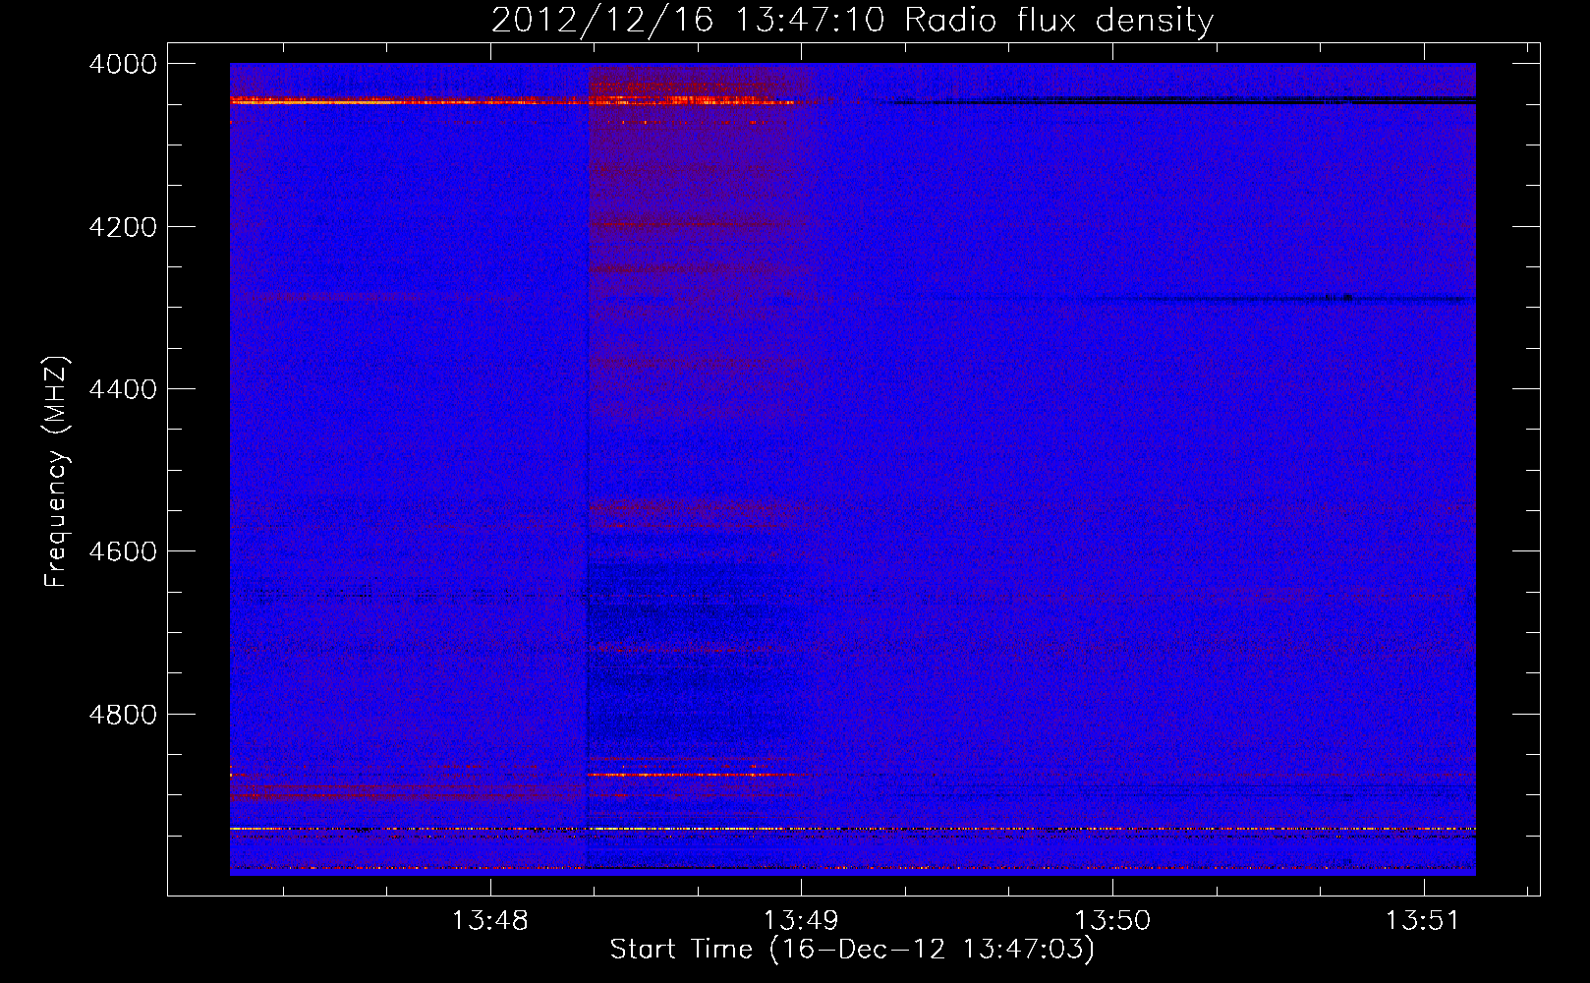Click the 'Frequency (MHZ)' y-axis label
The height and width of the screenshot is (983, 1590).
click(57, 472)
